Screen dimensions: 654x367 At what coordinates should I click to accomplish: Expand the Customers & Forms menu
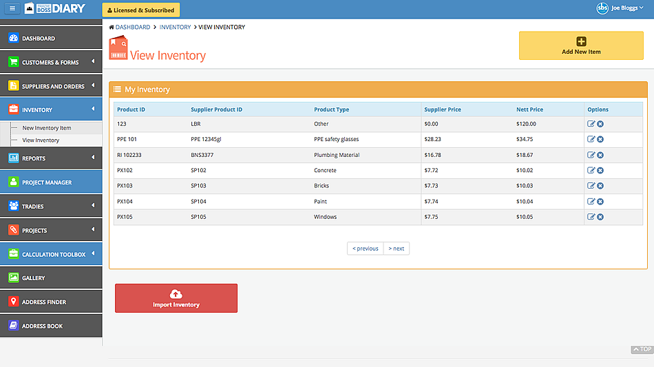[50, 63]
